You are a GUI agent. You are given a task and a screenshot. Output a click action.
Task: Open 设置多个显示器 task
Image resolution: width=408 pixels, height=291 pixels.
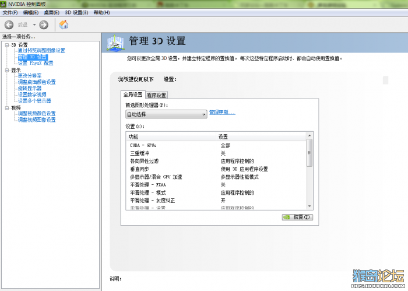click(34, 101)
